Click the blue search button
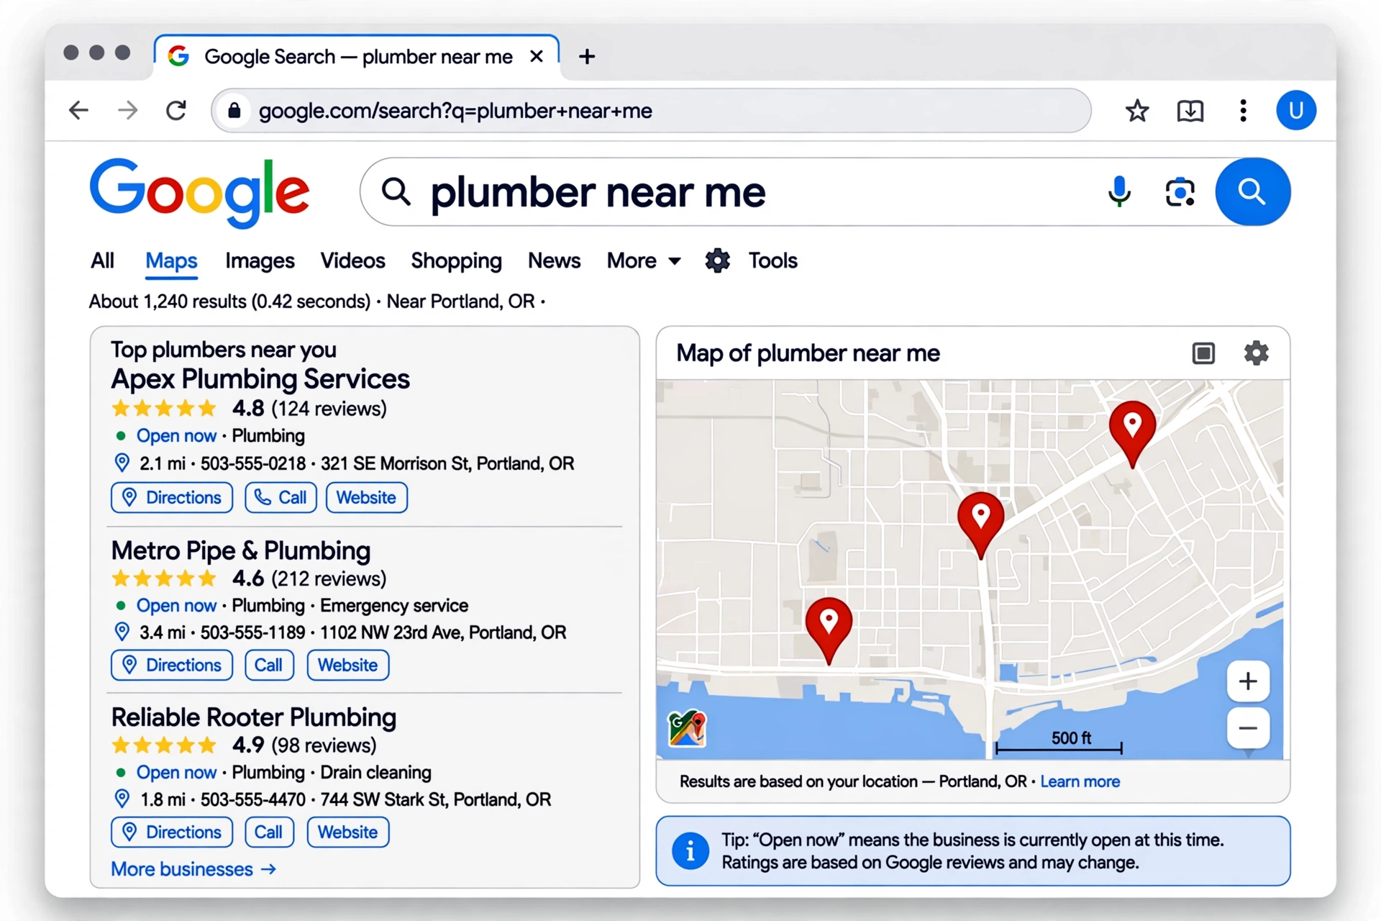This screenshot has height=921, width=1381. point(1253,192)
